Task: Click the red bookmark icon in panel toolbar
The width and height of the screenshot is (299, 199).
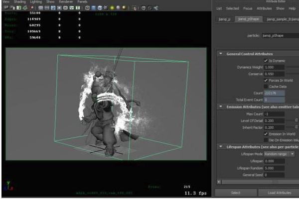Action: [x=33, y=8]
